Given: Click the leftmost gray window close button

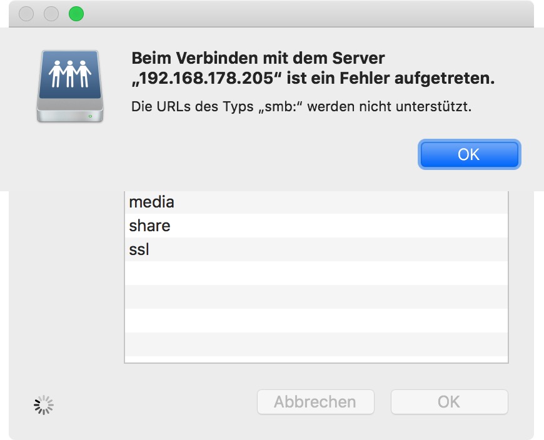Looking at the screenshot, I should pyautogui.click(x=26, y=14).
